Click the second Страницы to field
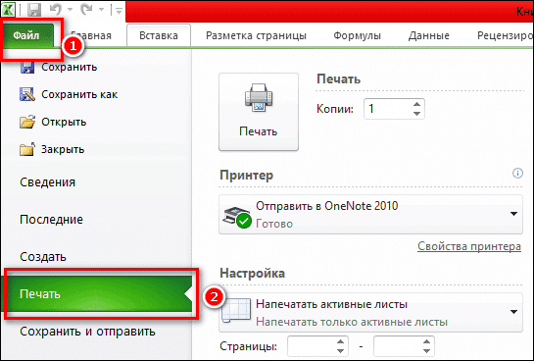The image size is (534, 361). tap(397, 346)
